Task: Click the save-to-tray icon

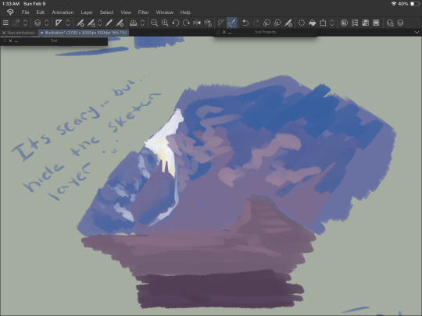Action: [x=133, y=23]
